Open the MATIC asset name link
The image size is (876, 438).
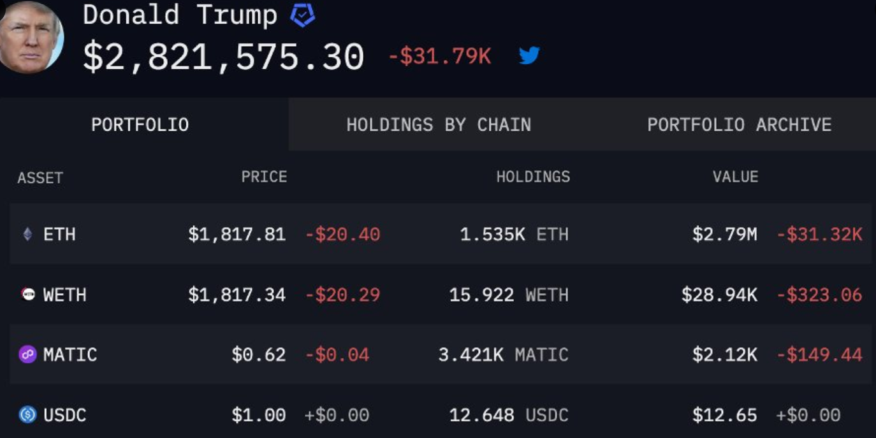pyautogui.click(x=70, y=354)
